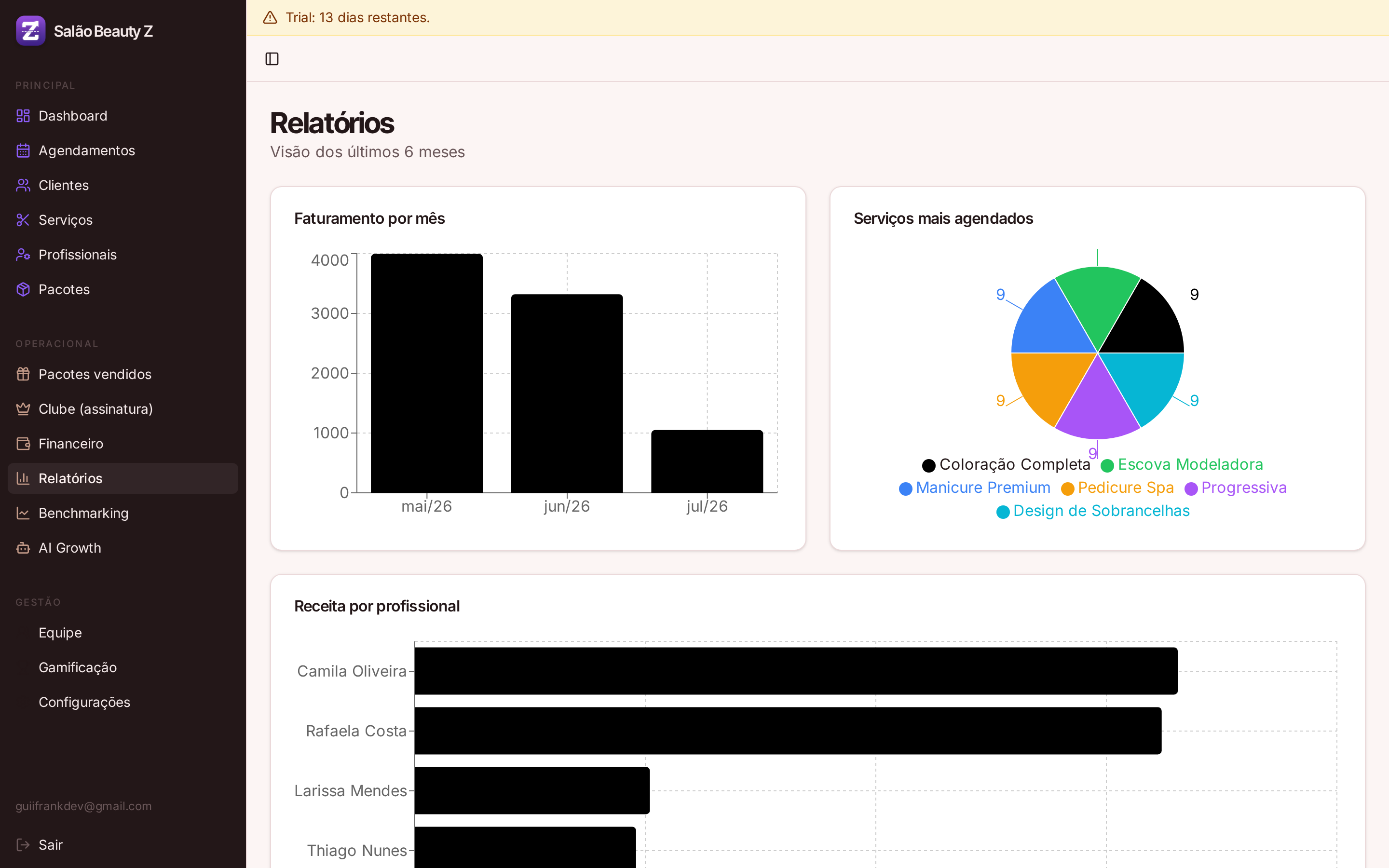
Task: Click the Coloração Completa legend swatch
Action: [928, 465]
